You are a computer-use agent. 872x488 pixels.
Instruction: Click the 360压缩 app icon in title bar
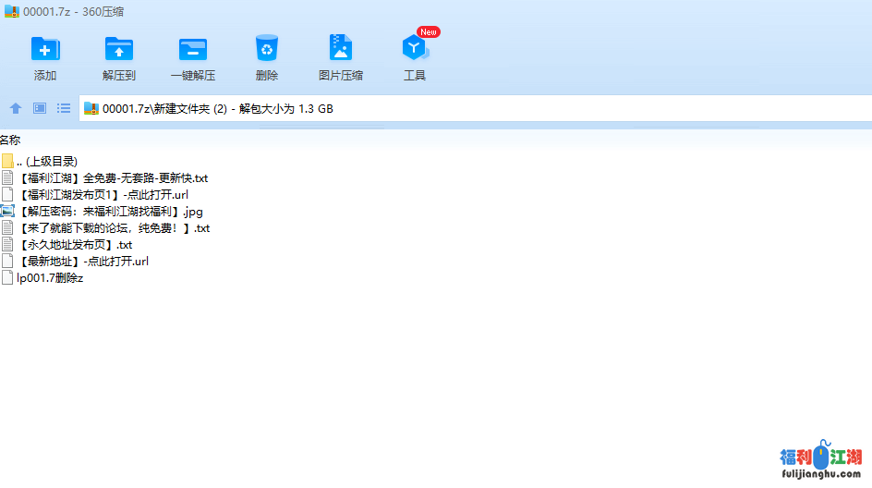point(12,11)
